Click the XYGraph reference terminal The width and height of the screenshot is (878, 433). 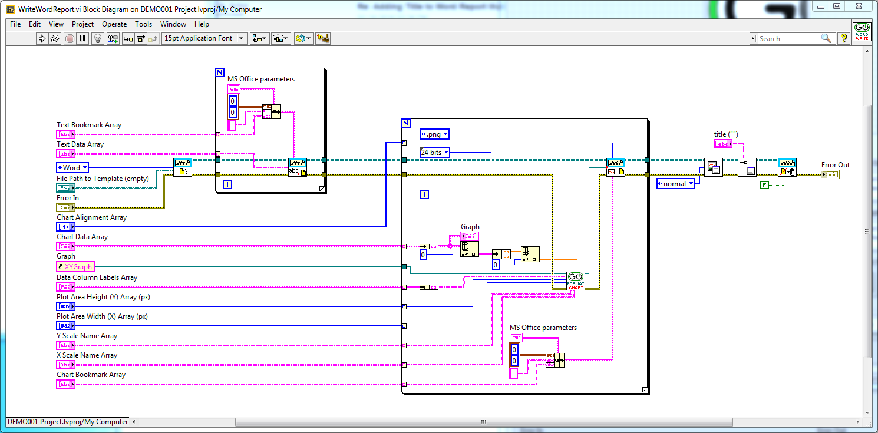coord(75,267)
